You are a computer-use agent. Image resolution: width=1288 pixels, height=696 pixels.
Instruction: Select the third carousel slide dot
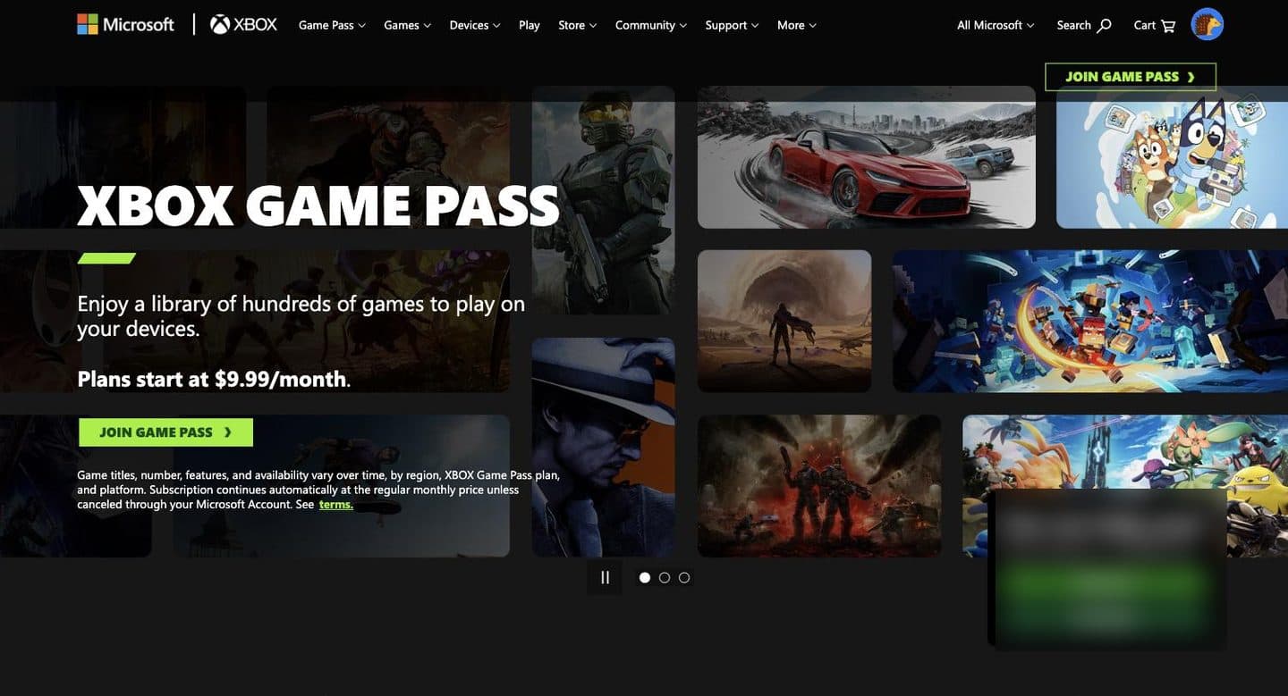684,577
